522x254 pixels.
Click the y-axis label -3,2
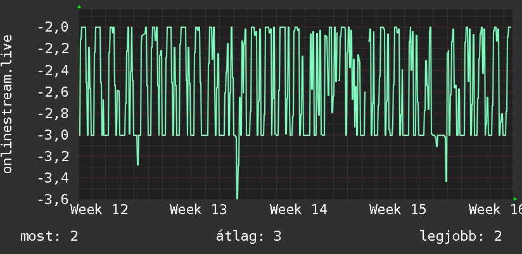tap(53, 157)
